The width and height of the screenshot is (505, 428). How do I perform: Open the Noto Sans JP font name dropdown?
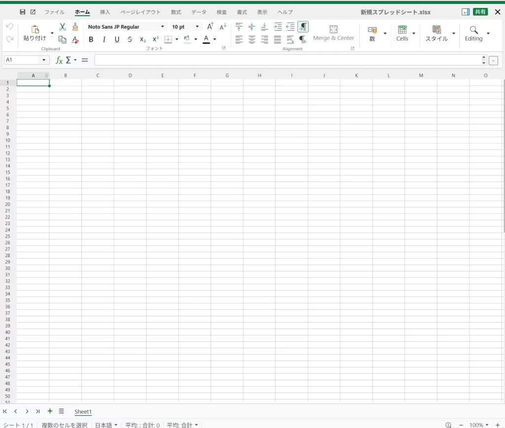coord(162,27)
